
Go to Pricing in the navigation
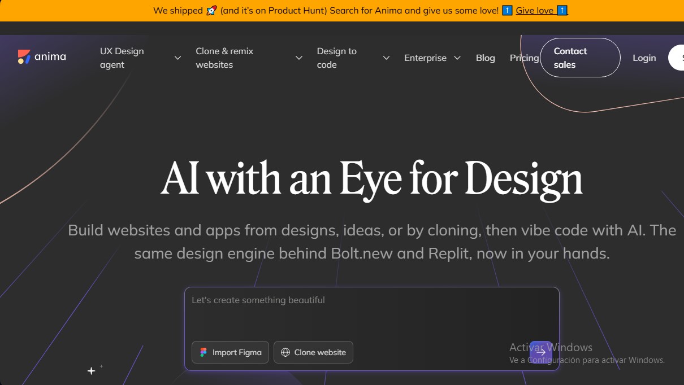pos(523,58)
